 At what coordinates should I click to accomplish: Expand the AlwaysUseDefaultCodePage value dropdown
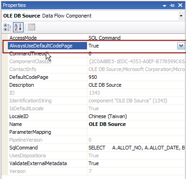(181, 46)
